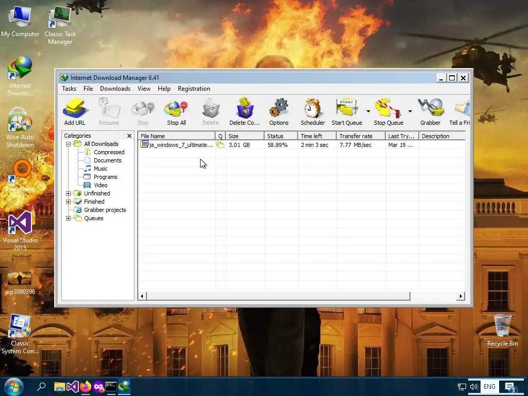Sort by the Status column header
Screen dimensions: 528x396
pos(281,136)
